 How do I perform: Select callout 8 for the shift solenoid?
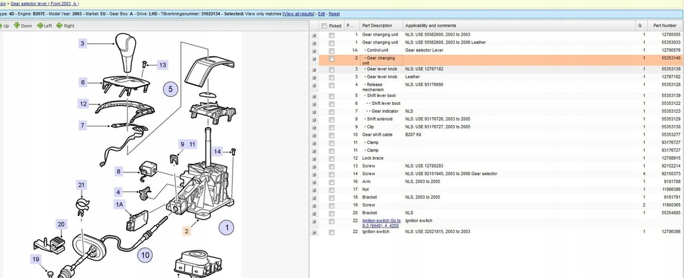click(x=119, y=172)
